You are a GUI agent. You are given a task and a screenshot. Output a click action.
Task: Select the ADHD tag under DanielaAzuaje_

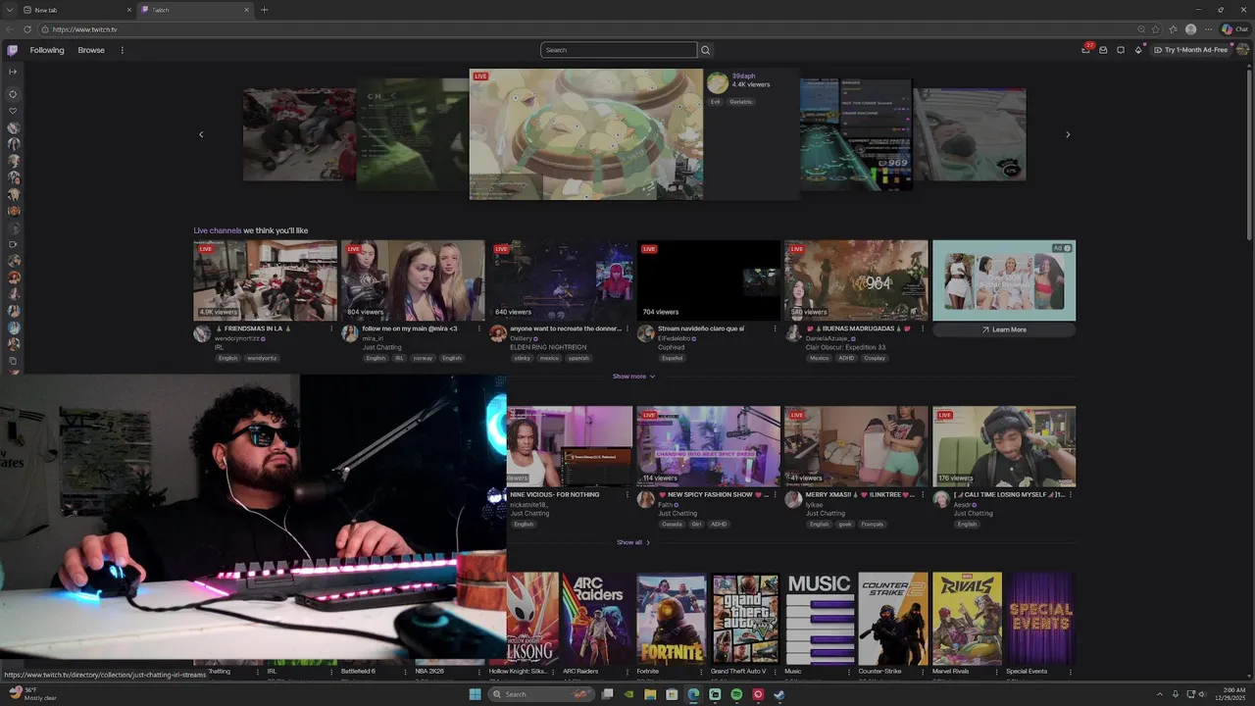pos(846,358)
